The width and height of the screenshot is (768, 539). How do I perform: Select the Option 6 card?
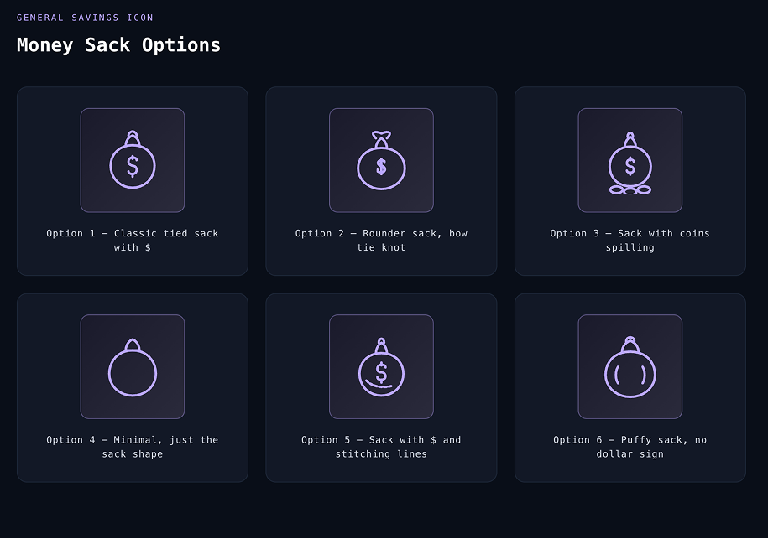point(630,386)
